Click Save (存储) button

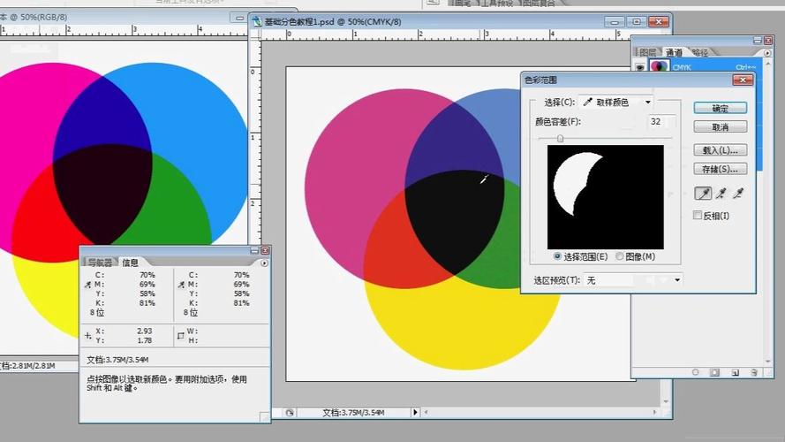click(721, 169)
